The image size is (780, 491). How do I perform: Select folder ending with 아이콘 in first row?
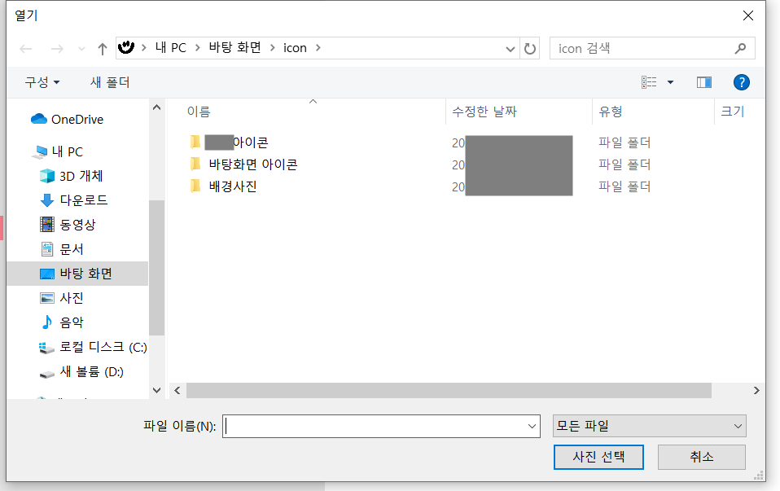pyautogui.click(x=236, y=142)
